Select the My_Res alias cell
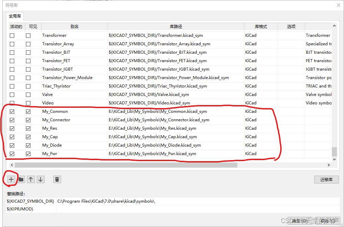344x227 pixels. tap(75, 128)
